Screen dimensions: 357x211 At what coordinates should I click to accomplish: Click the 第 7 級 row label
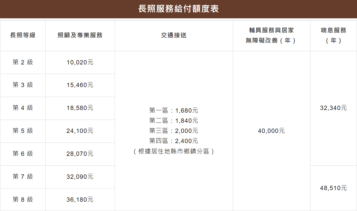click(23, 177)
